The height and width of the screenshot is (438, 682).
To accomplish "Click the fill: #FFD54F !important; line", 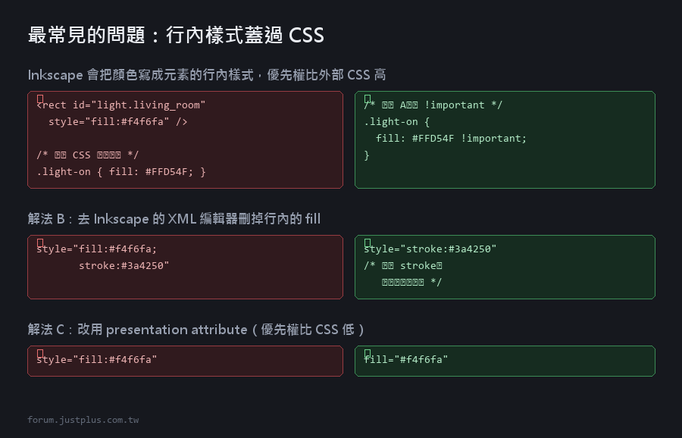I will coord(451,139).
